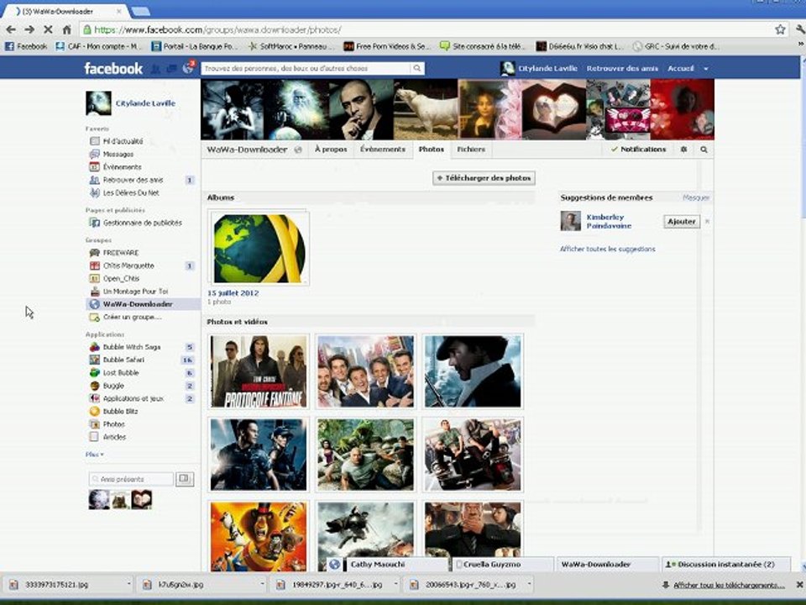The width and height of the screenshot is (806, 605).
Task: Open notifications globe icon with red badge
Action: point(188,68)
